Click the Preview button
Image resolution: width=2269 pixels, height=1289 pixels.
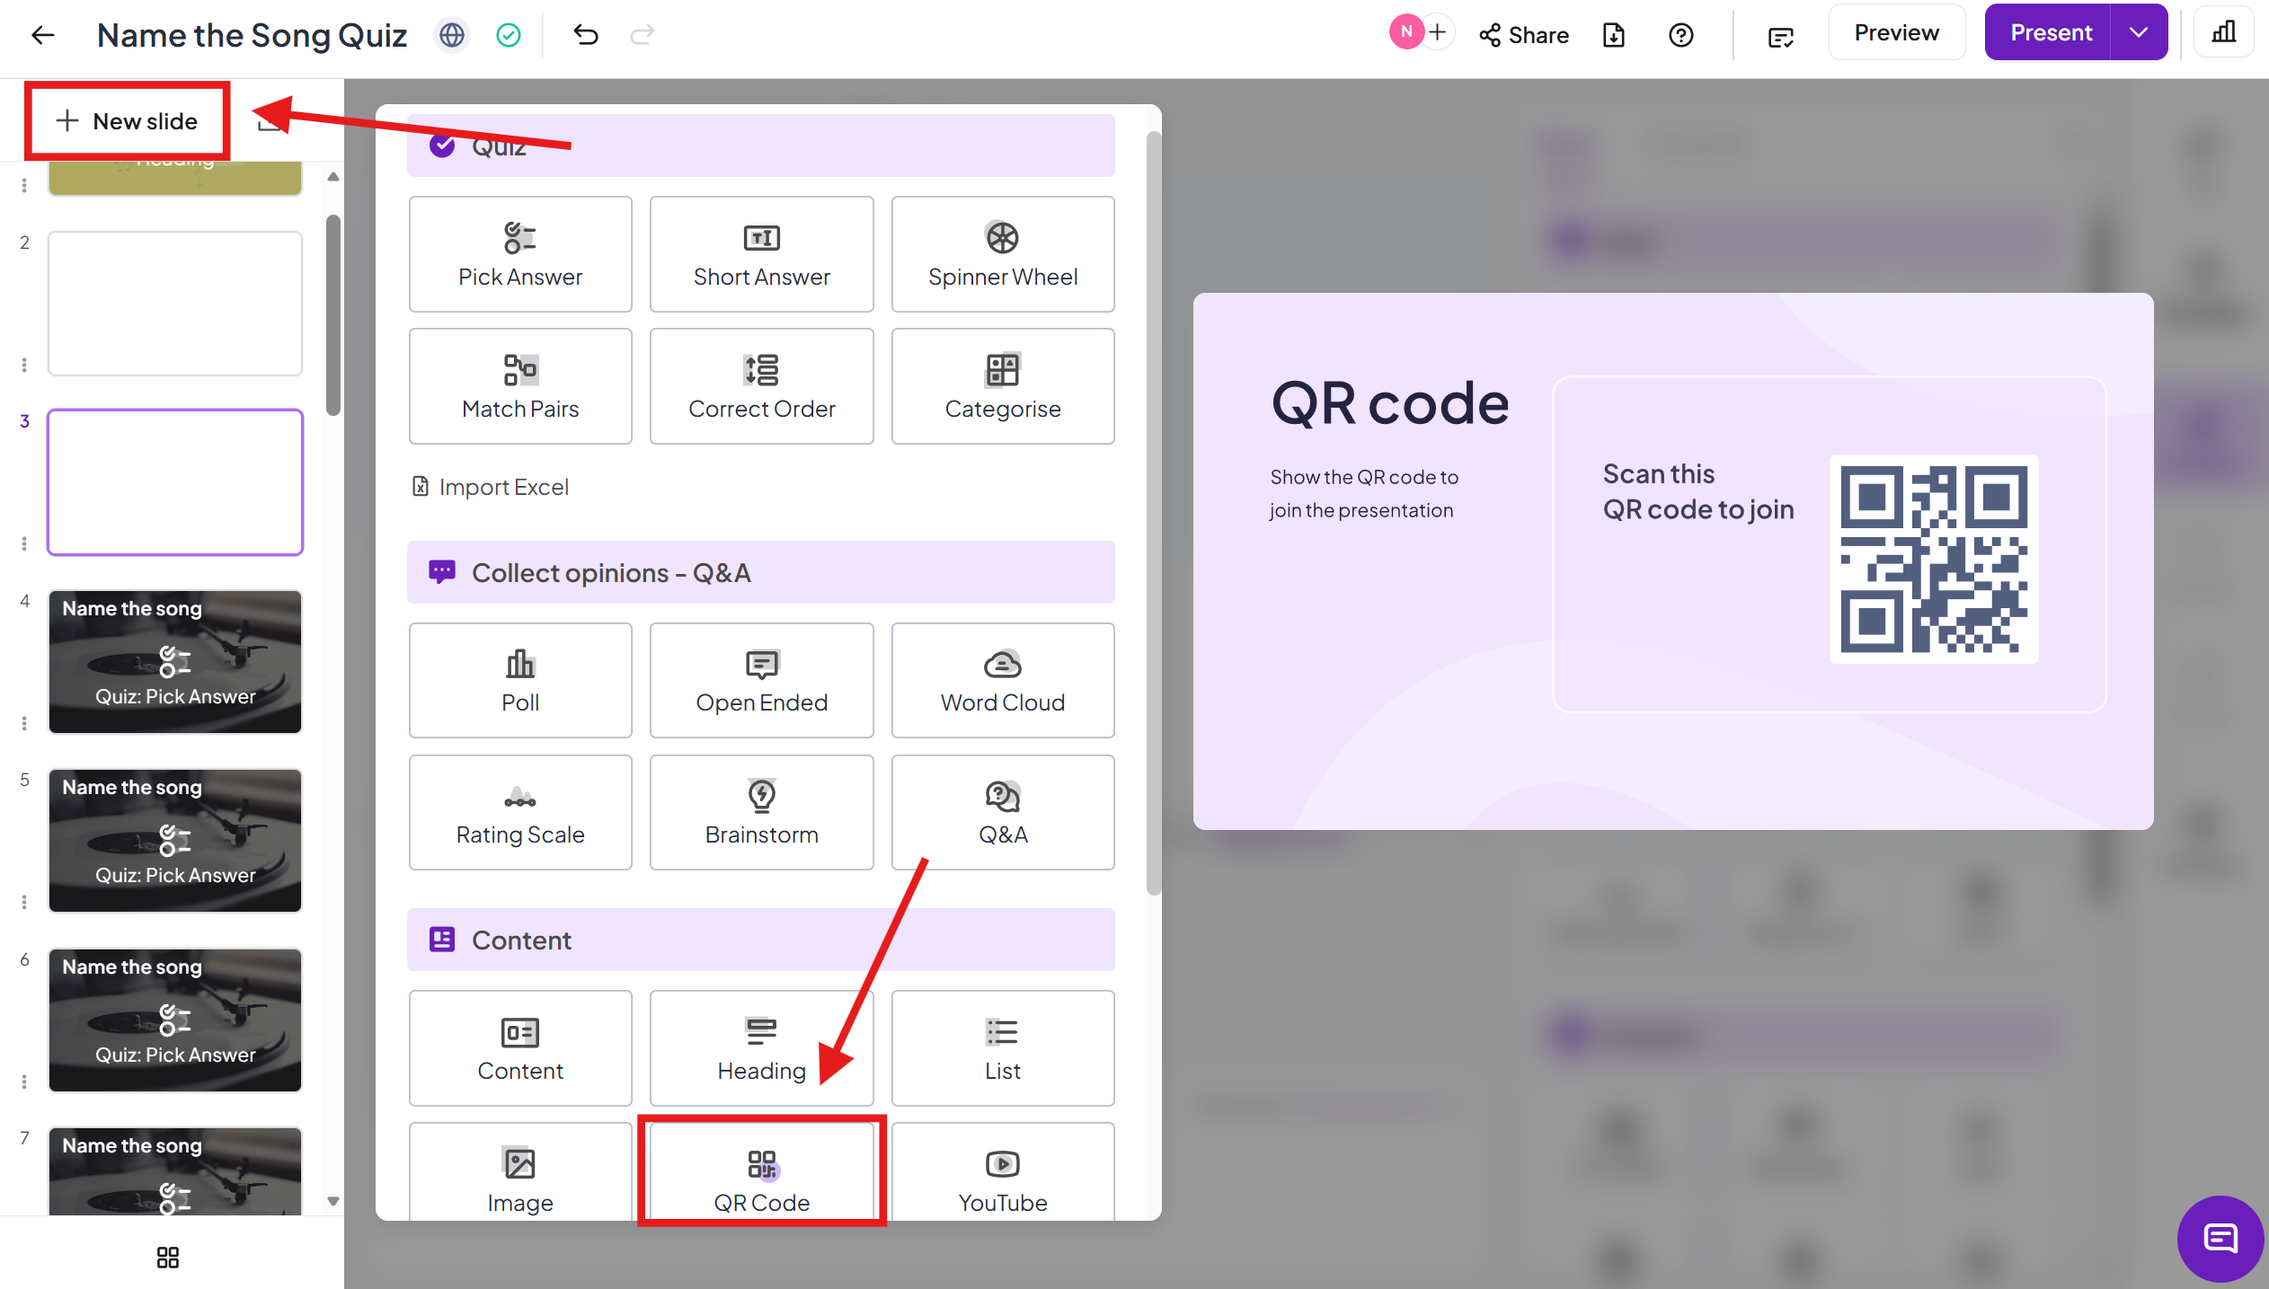click(x=1896, y=33)
